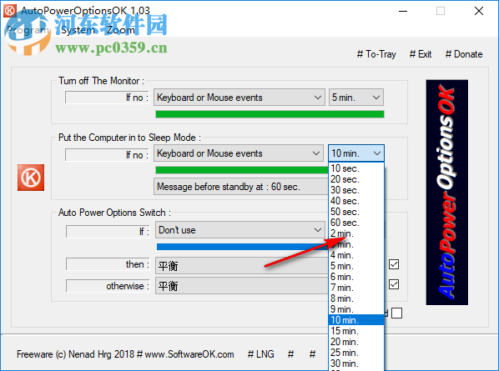499x371 pixels.
Task: Click the second # in footer
Action: coord(313,354)
